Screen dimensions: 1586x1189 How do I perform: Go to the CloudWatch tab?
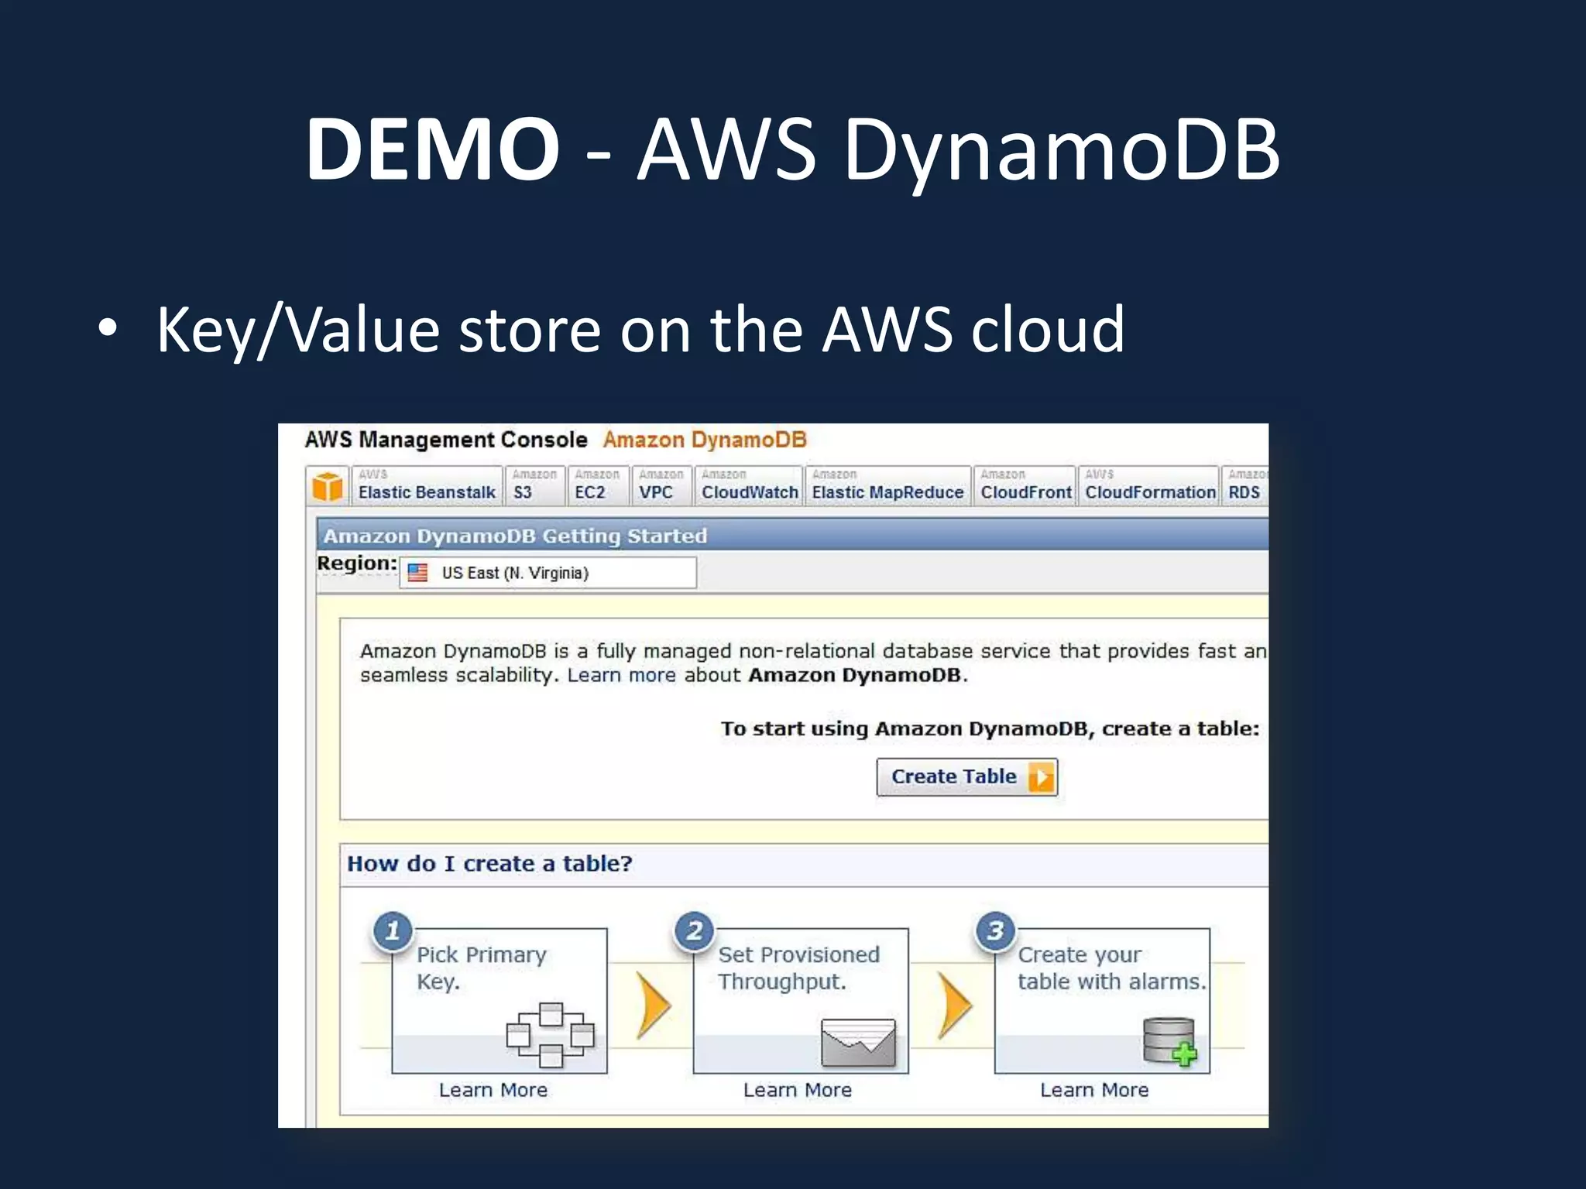tap(749, 485)
